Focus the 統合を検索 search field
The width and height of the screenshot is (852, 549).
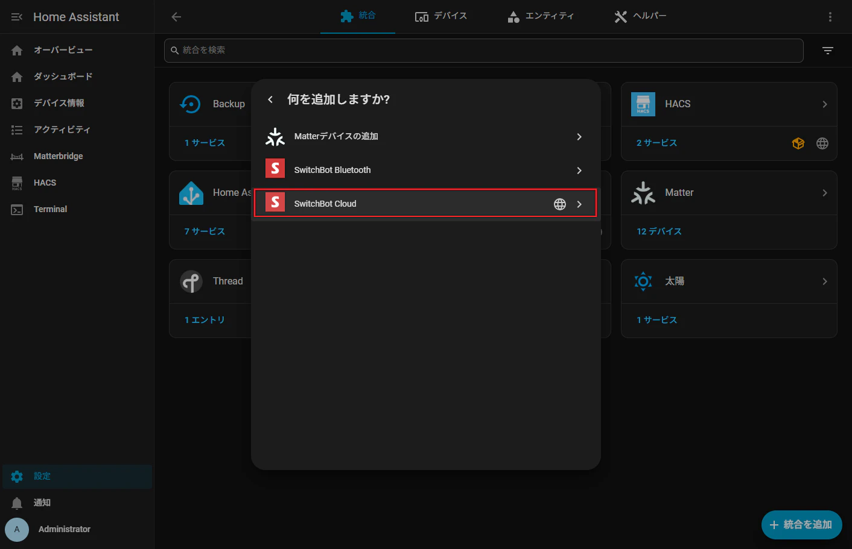[x=484, y=51]
